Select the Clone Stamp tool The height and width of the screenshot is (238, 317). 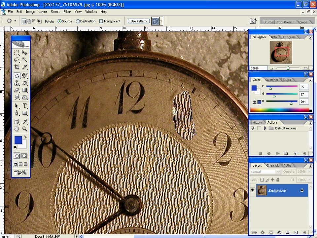coord(17,83)
